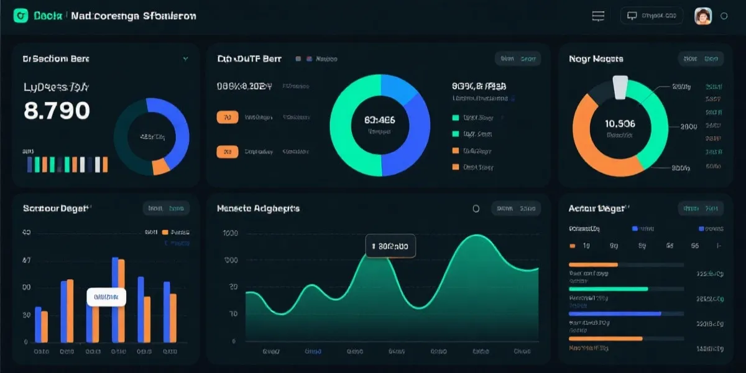Click the header button with monitor icon
The image size is (746, 373).
tap(652, 16)
